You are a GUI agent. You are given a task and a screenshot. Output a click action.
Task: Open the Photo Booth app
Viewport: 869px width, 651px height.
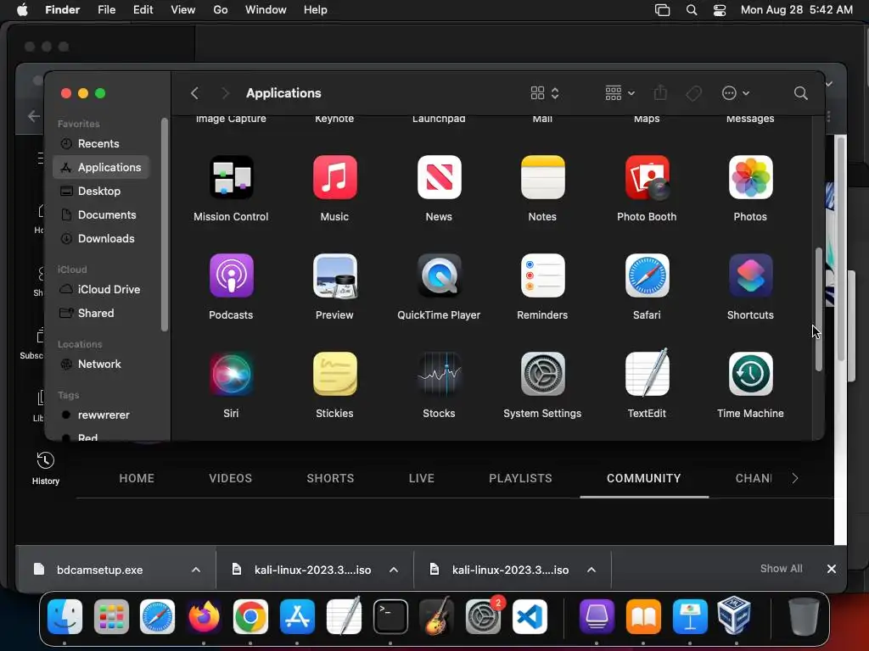click(647, 178)
